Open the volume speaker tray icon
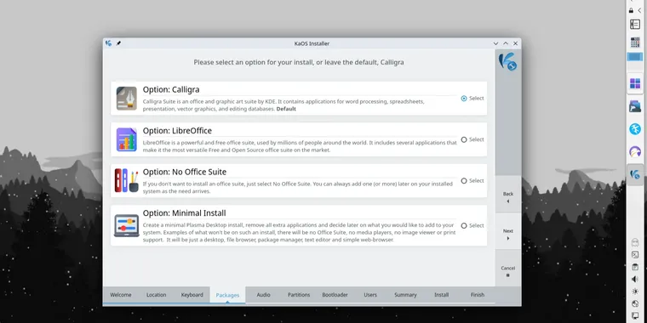Viewport: 647px width, 323px height. coord(635,279)
